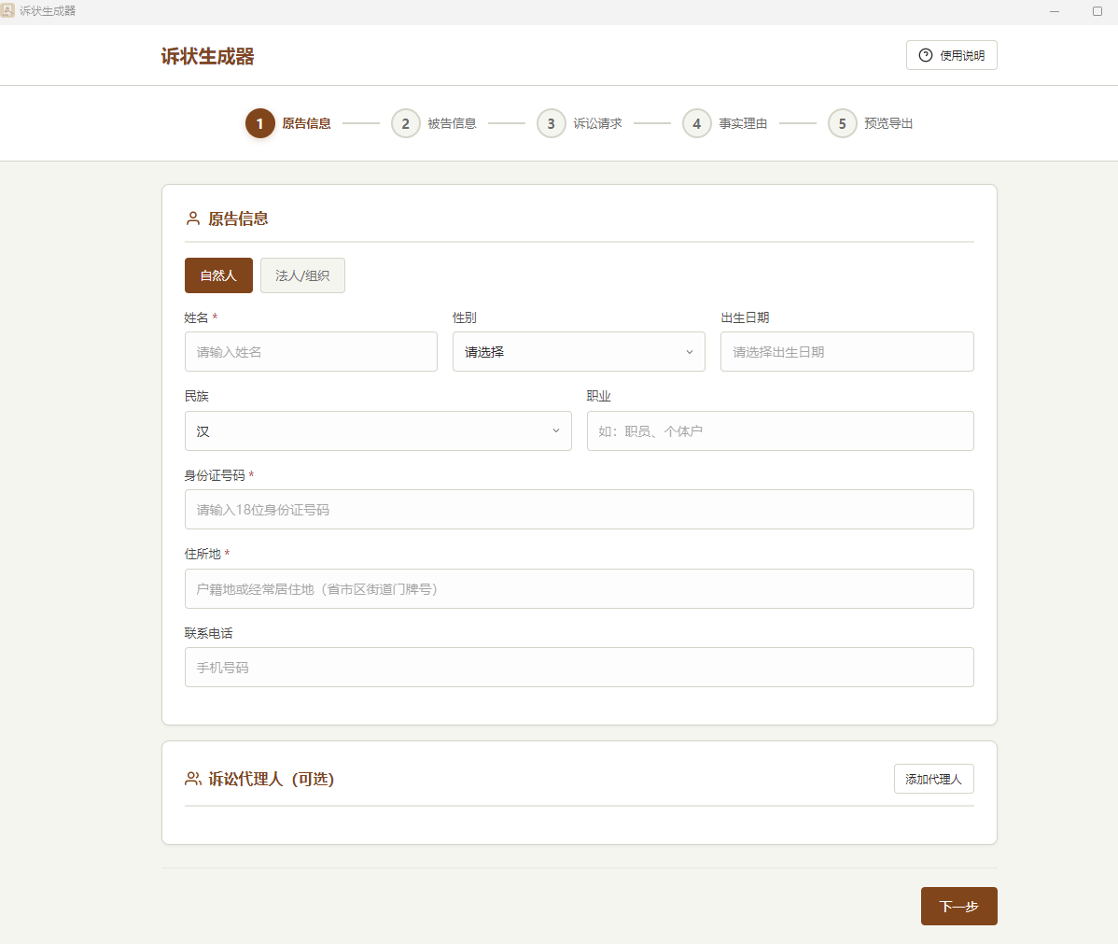Click into the 姓名 input field
Image resolution: width=1118 pixels, height=944 pixels.
[311, 351]
